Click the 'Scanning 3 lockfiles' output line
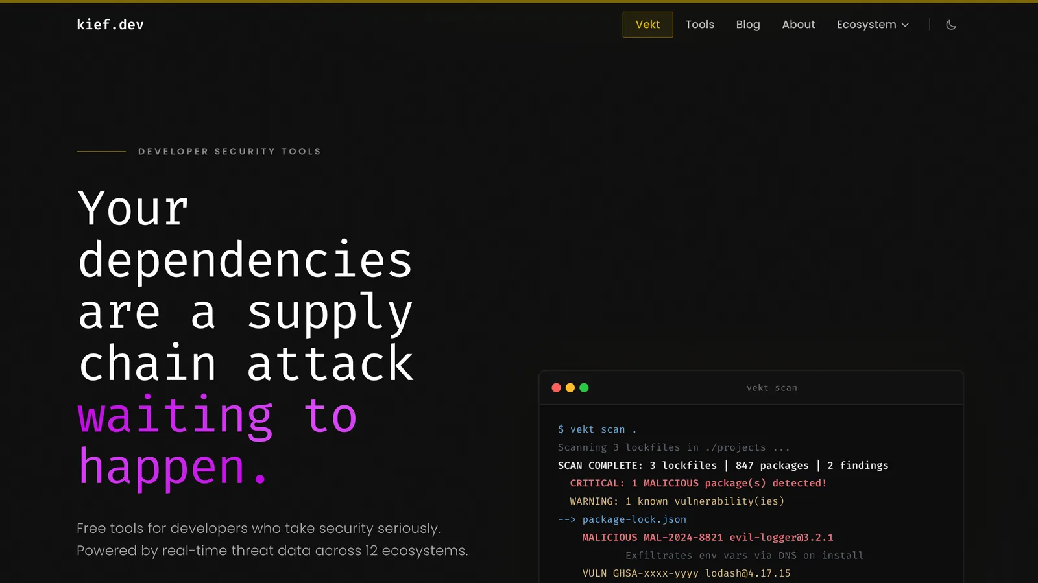 [x=674, y=447]
